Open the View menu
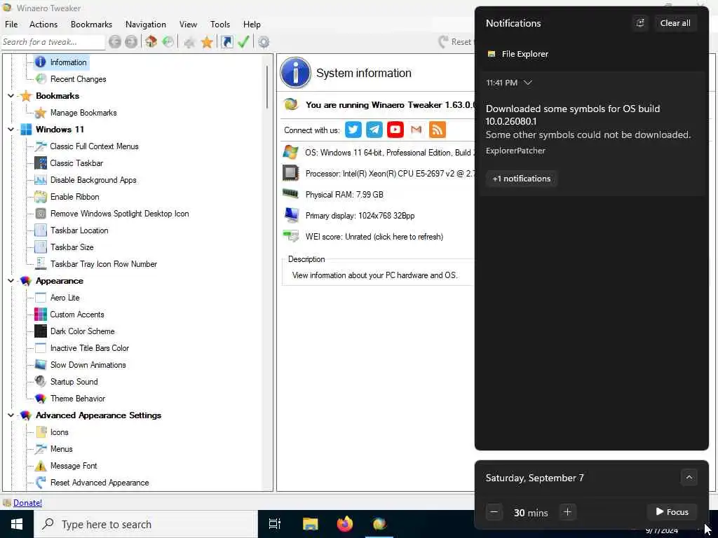Viewport: 718px width, 538px height. 188,25
